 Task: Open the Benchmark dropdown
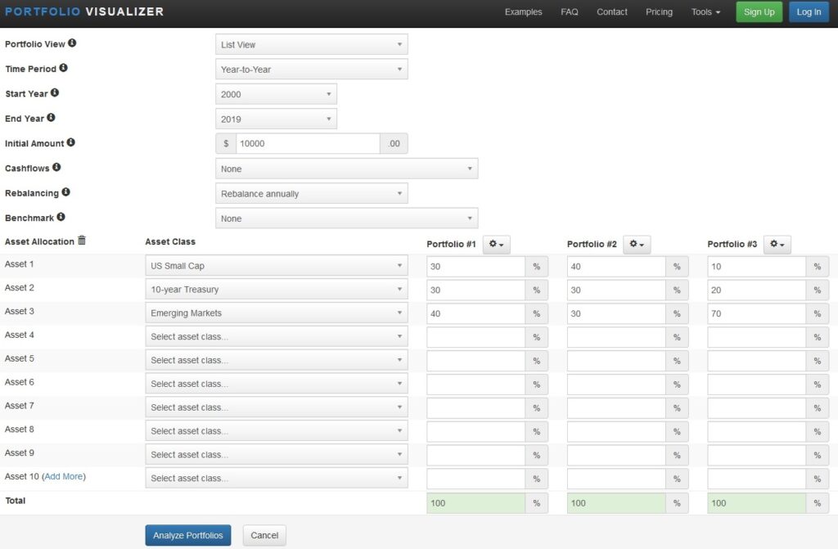point(347,218)
